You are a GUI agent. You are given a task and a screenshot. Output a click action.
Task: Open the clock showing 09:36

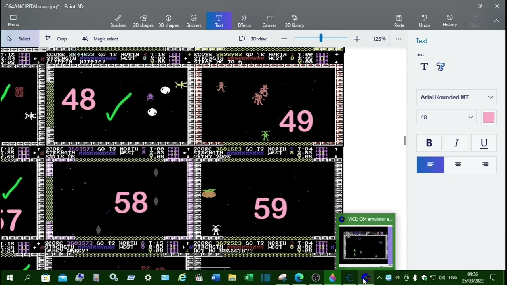[x=473, y=277]
